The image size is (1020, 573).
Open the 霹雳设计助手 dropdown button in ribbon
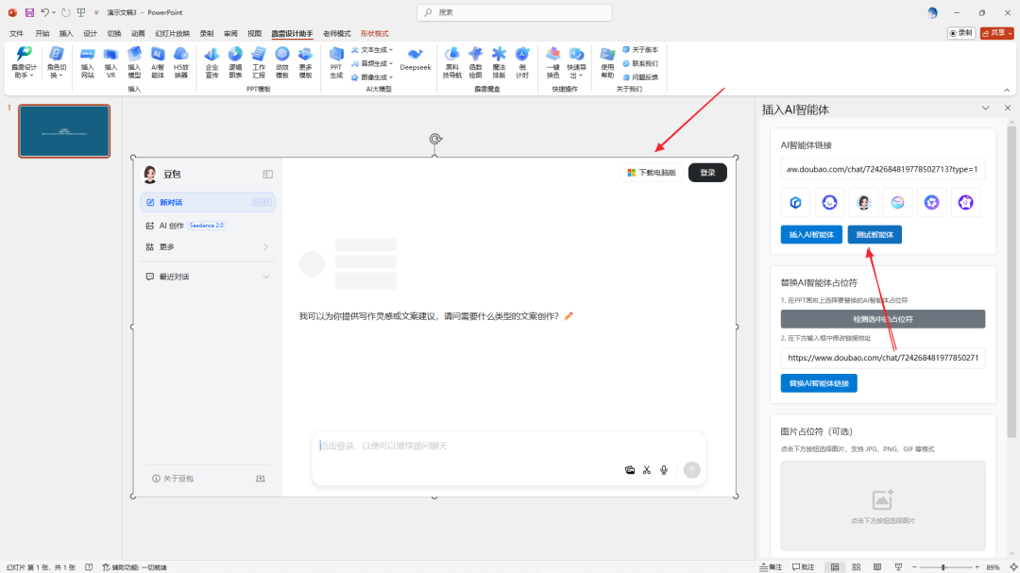24,62
